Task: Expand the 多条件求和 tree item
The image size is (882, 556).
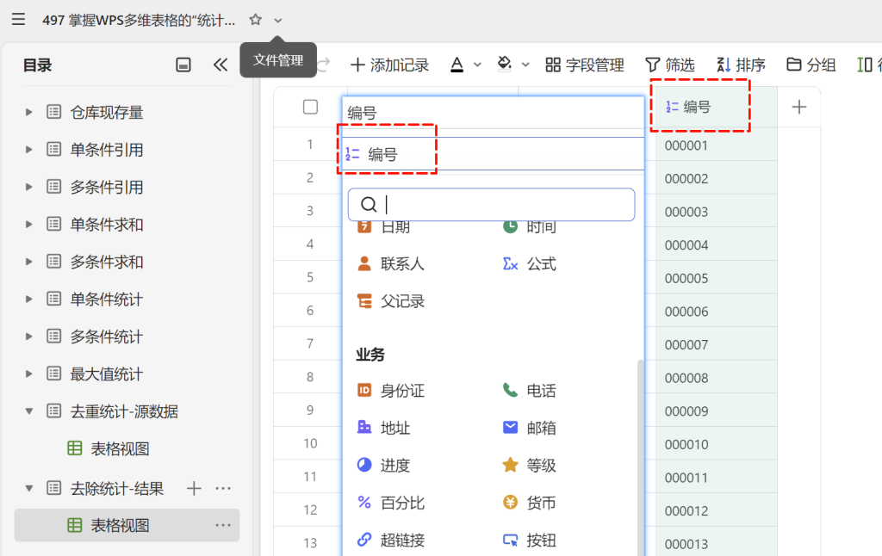Action: coord(28,262)
